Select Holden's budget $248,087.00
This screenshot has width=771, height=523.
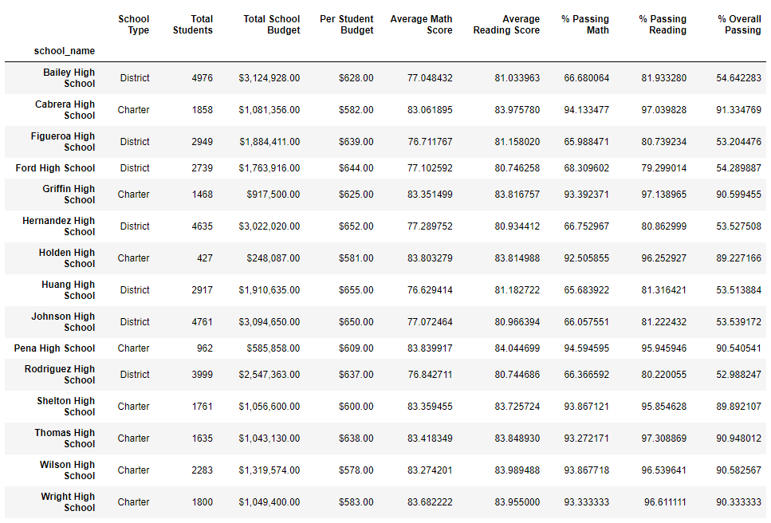[273, 258]
